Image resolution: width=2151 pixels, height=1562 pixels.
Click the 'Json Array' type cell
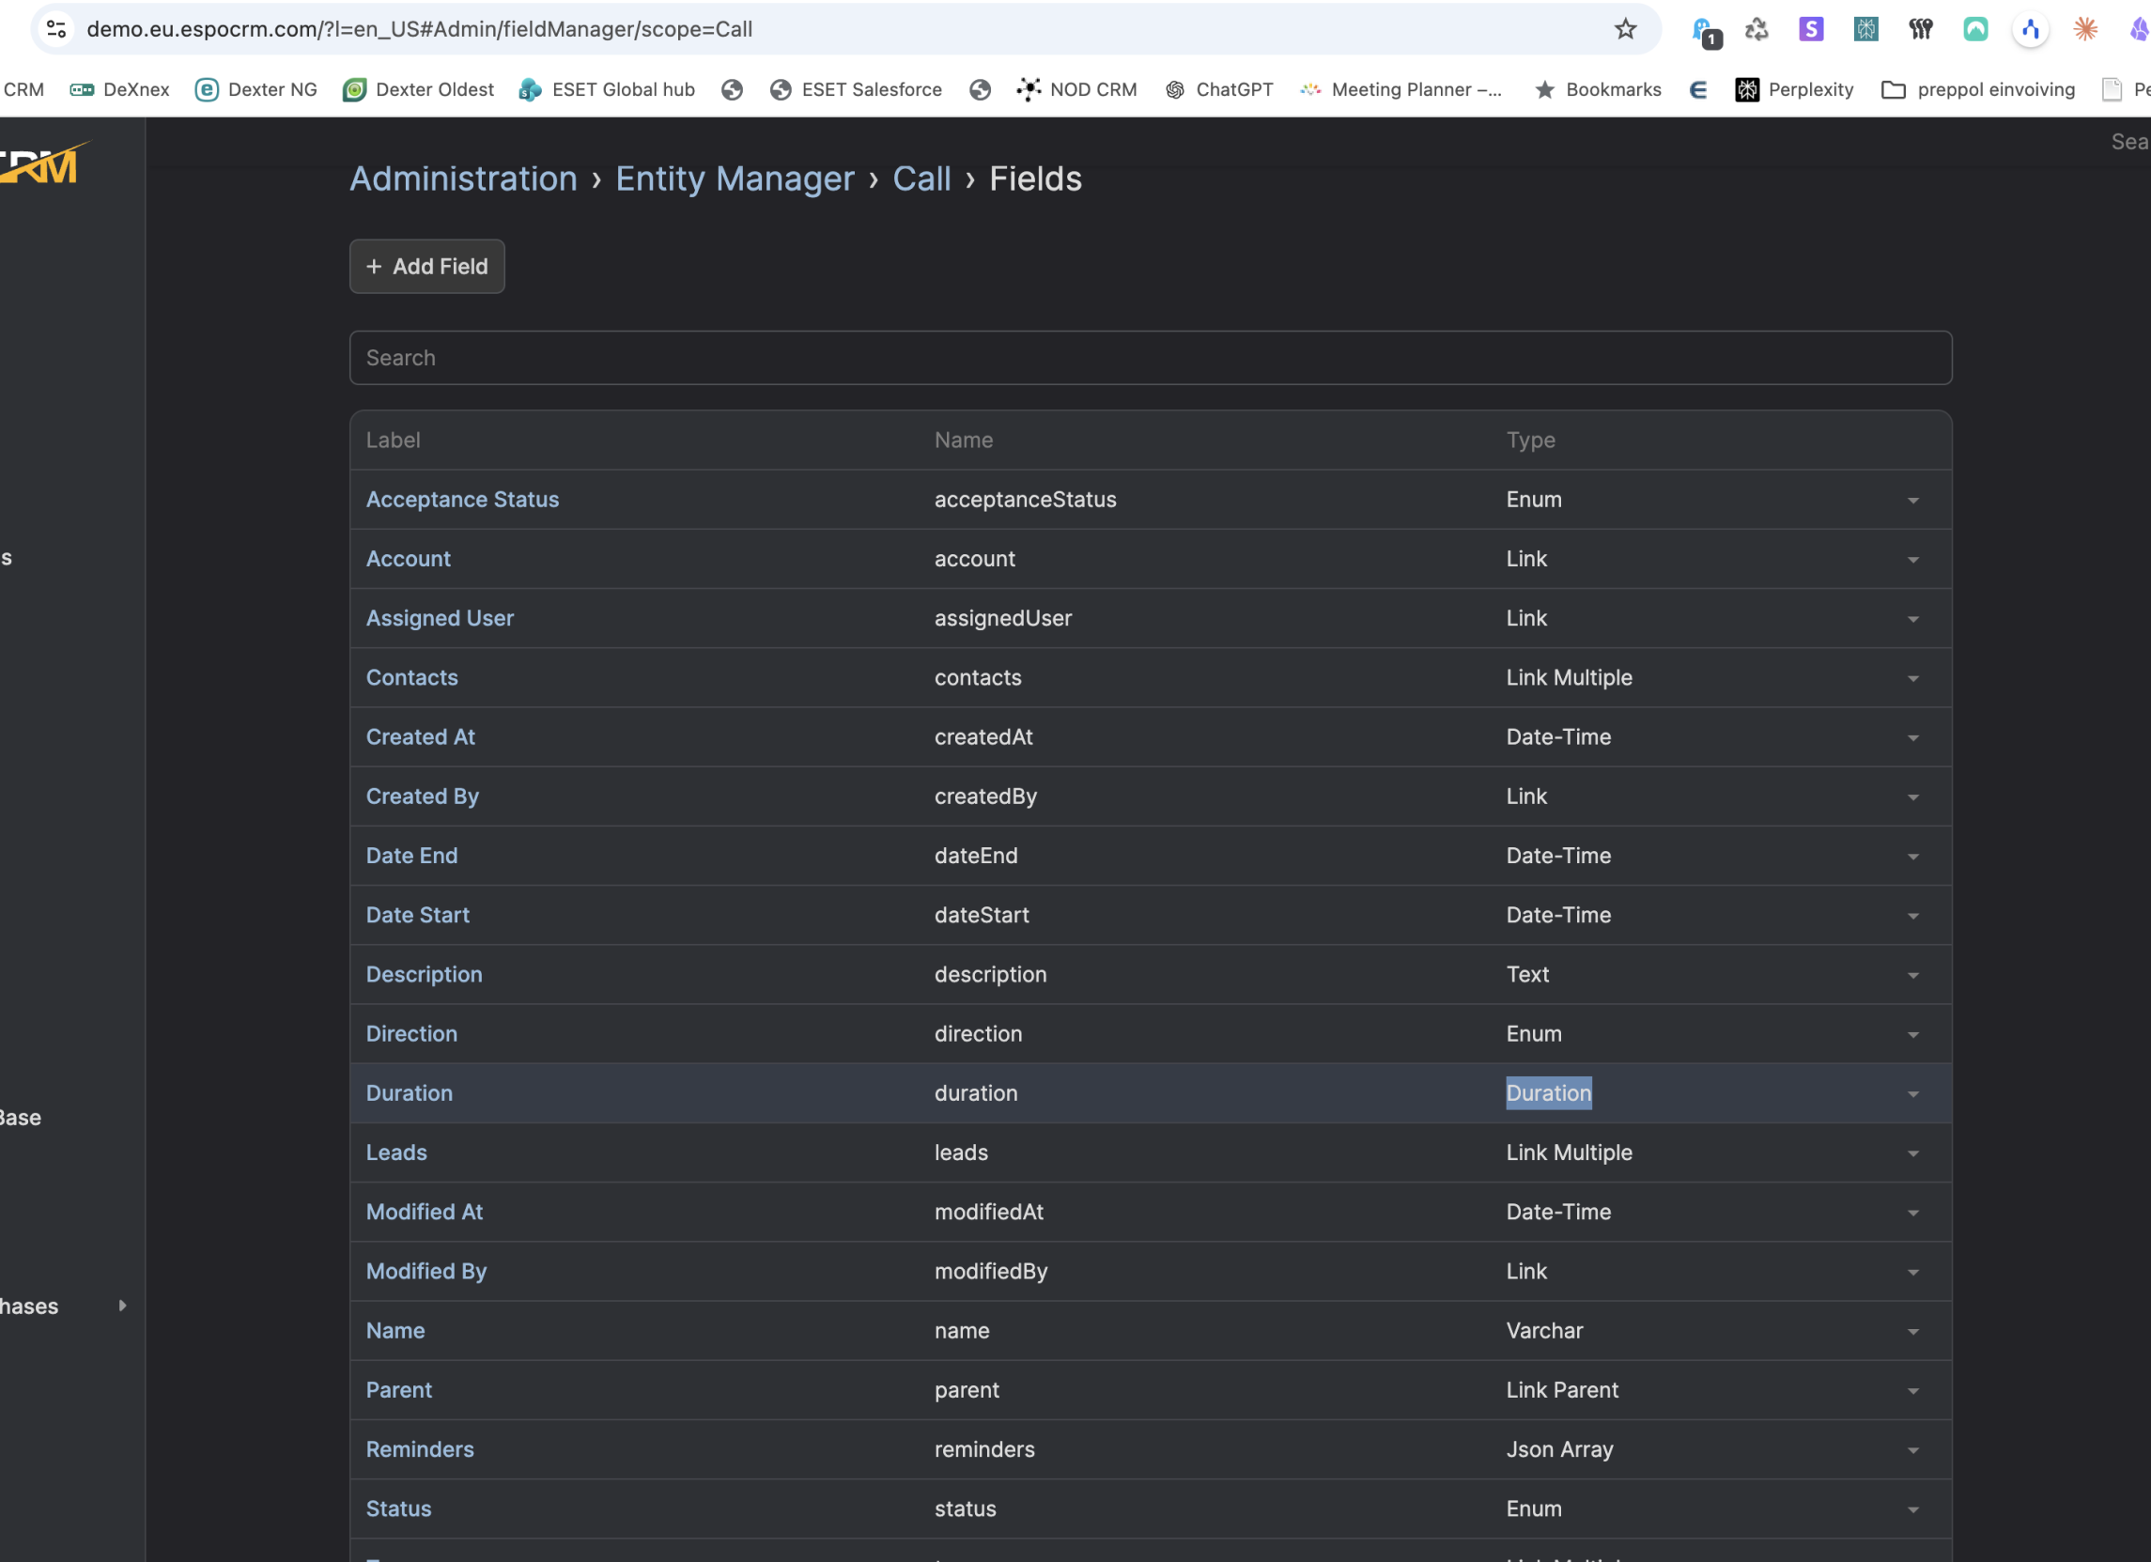(x=1559, y=1449)
